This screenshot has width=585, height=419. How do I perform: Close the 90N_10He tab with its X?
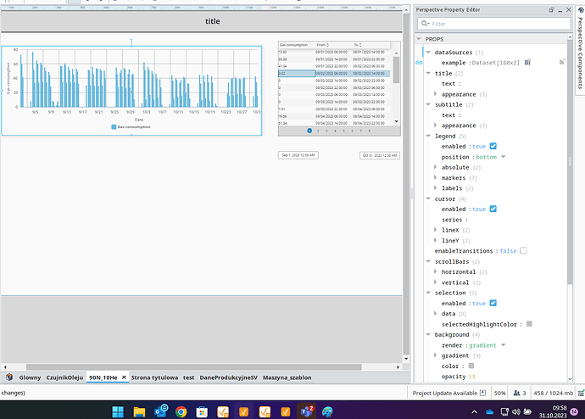124,377
